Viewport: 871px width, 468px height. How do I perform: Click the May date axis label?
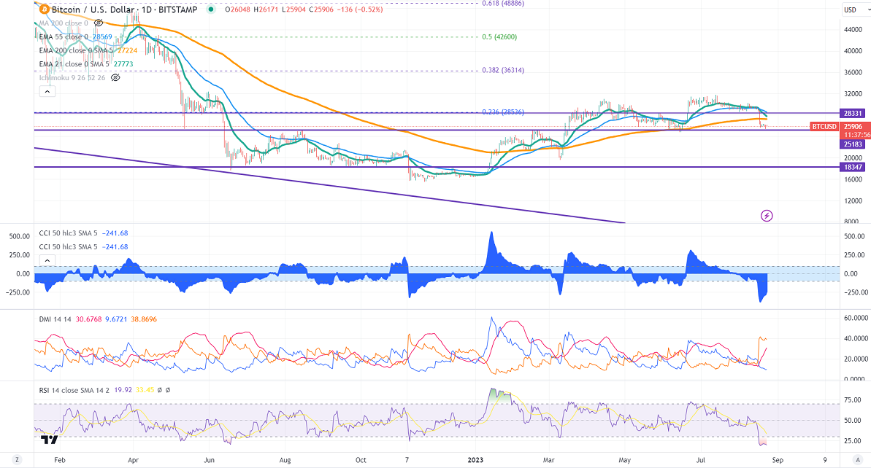pyautogui.click(x=624, y=460)
